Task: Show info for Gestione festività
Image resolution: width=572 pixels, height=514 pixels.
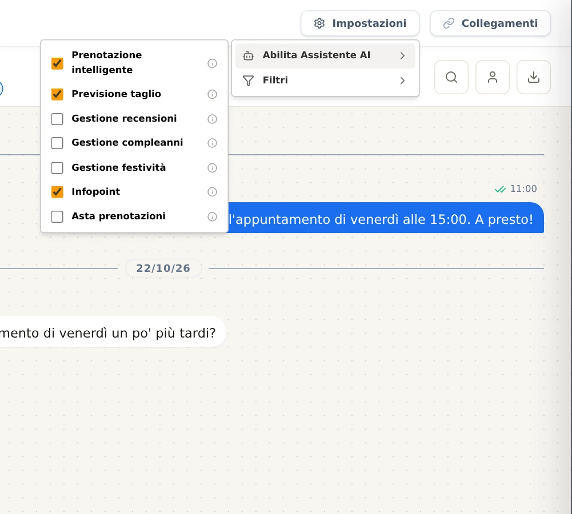Action: click(213, 168)
